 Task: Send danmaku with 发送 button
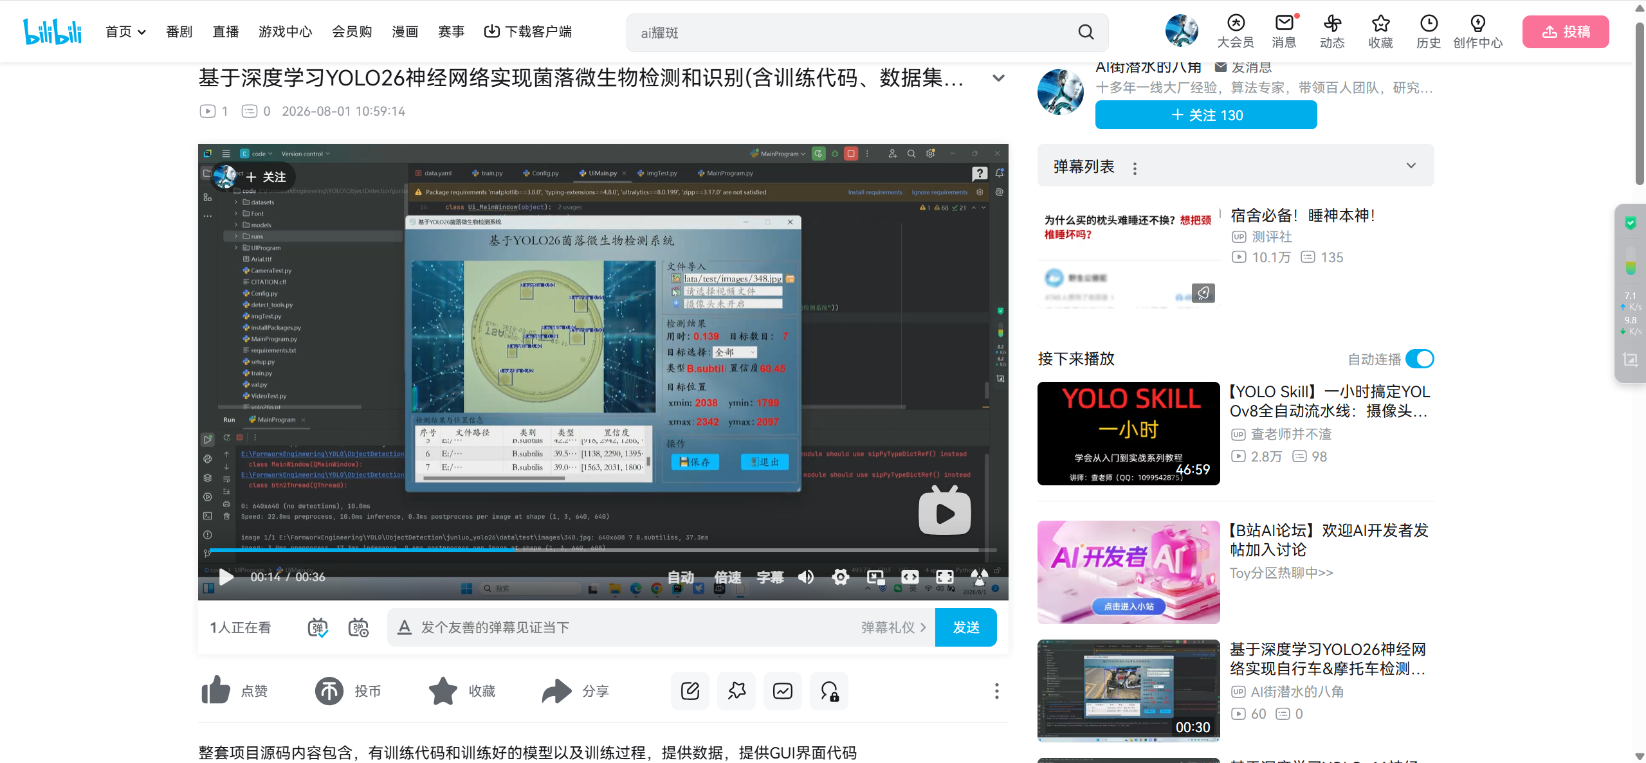pos(966,627)
